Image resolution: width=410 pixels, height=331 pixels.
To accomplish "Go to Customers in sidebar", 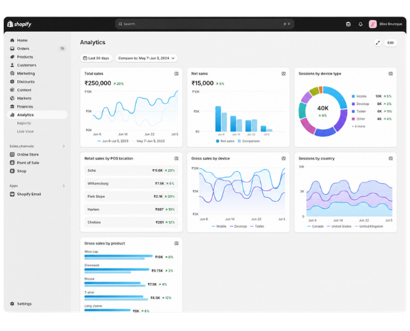I will coord(27,65).
